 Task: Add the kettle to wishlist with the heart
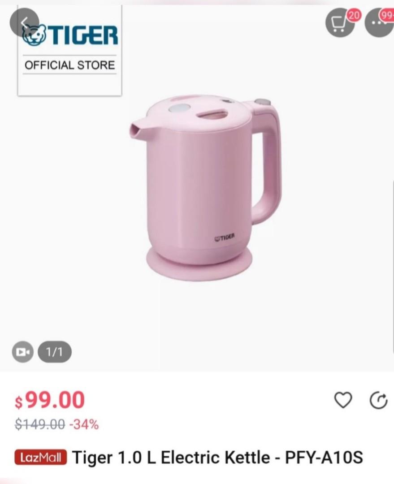(343, 400)
